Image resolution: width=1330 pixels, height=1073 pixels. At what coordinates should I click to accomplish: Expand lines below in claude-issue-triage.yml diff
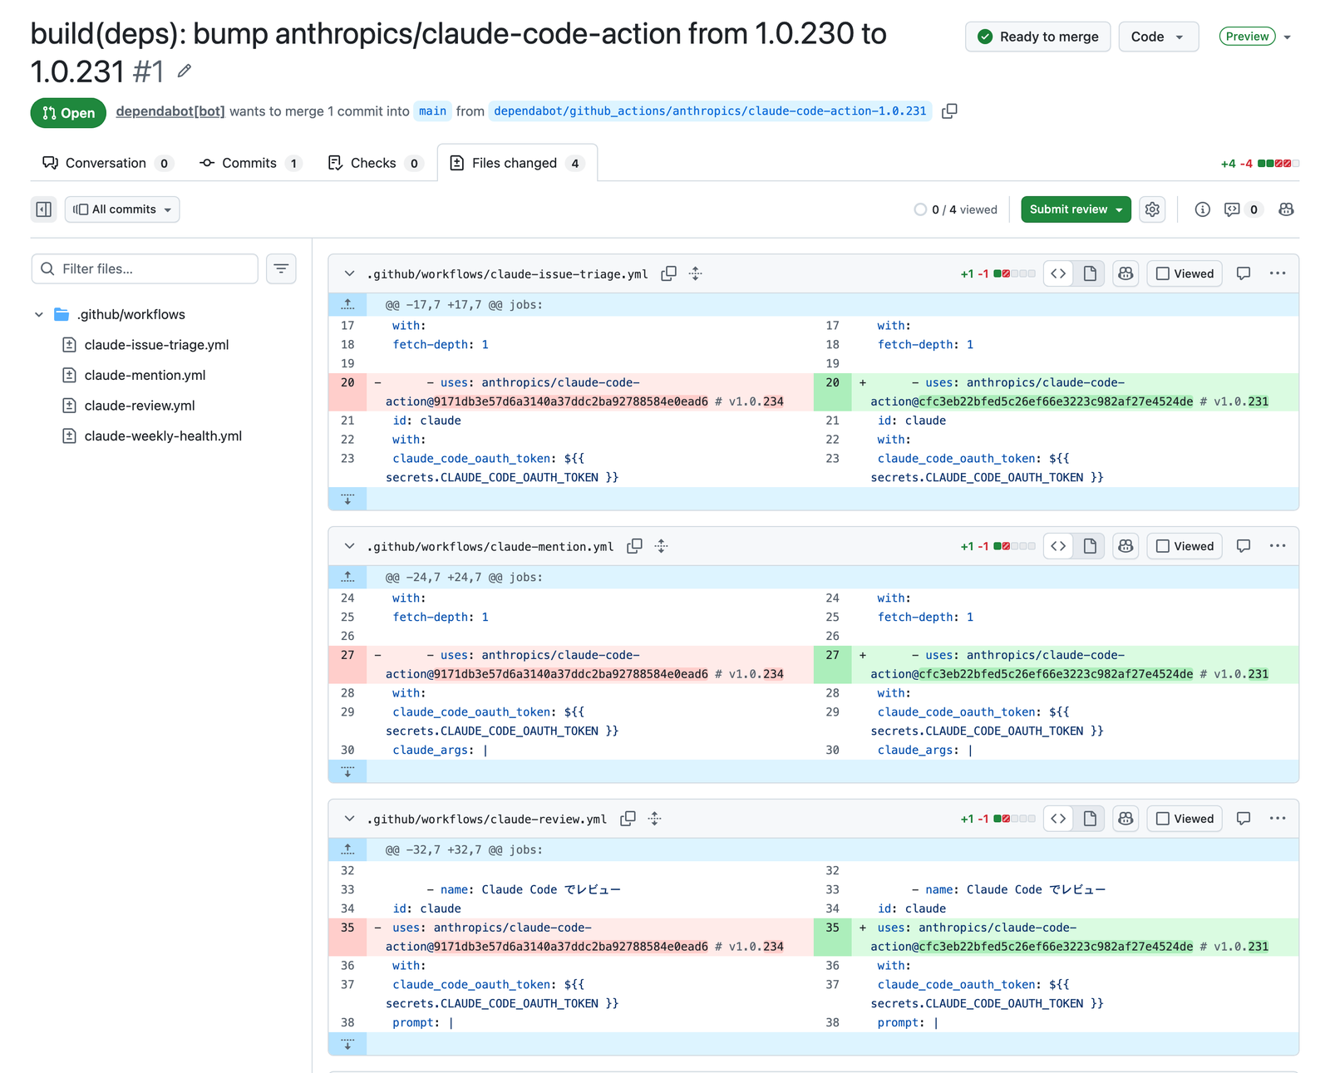pyautogui.click(x=347, y=499)
